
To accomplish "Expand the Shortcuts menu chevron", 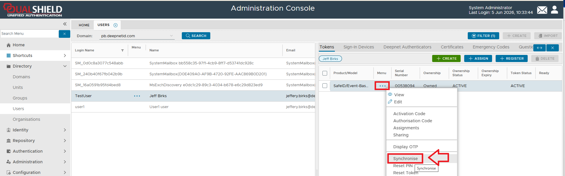I will tap(65, 56).
